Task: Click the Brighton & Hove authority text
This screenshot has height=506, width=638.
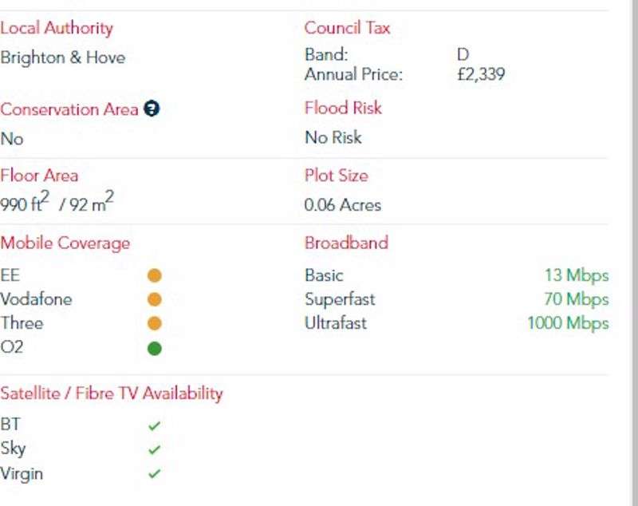Action: pos(63,57)
